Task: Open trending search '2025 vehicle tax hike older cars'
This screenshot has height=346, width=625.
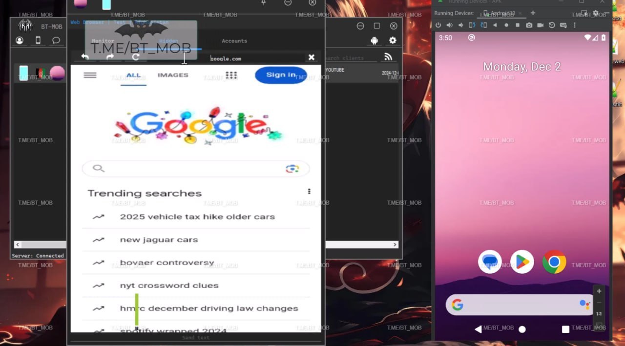Action: 197,217
